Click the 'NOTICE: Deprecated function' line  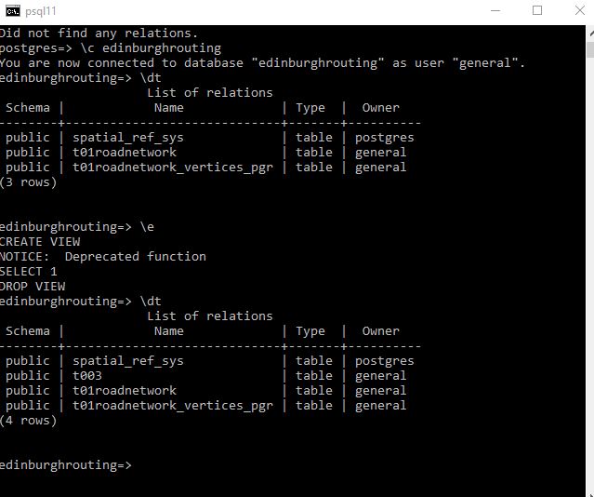coord(102,257)
